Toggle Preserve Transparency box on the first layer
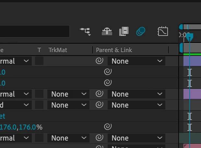The width and height of the screenshot is (201, 148). click(x=39, y=61)
